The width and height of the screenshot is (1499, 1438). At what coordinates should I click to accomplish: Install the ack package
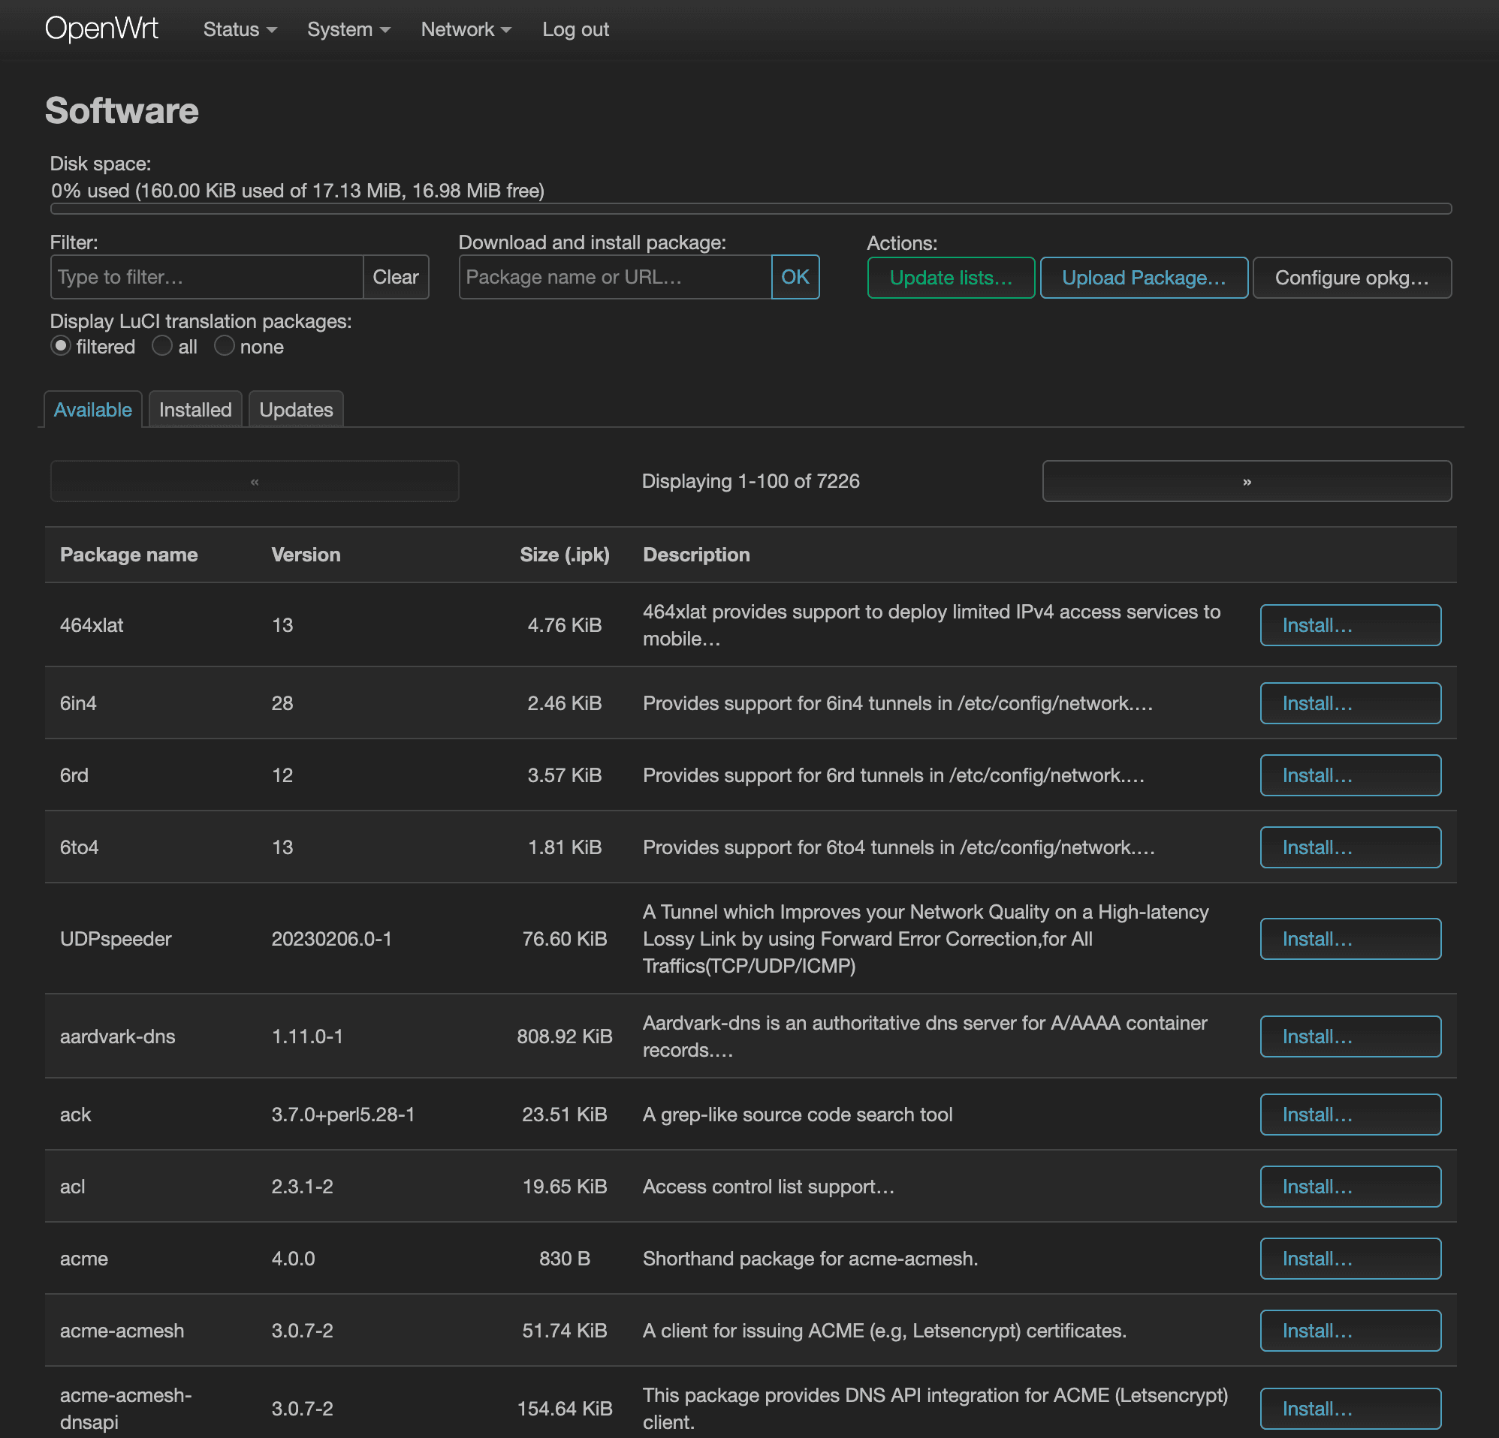1350,1115
